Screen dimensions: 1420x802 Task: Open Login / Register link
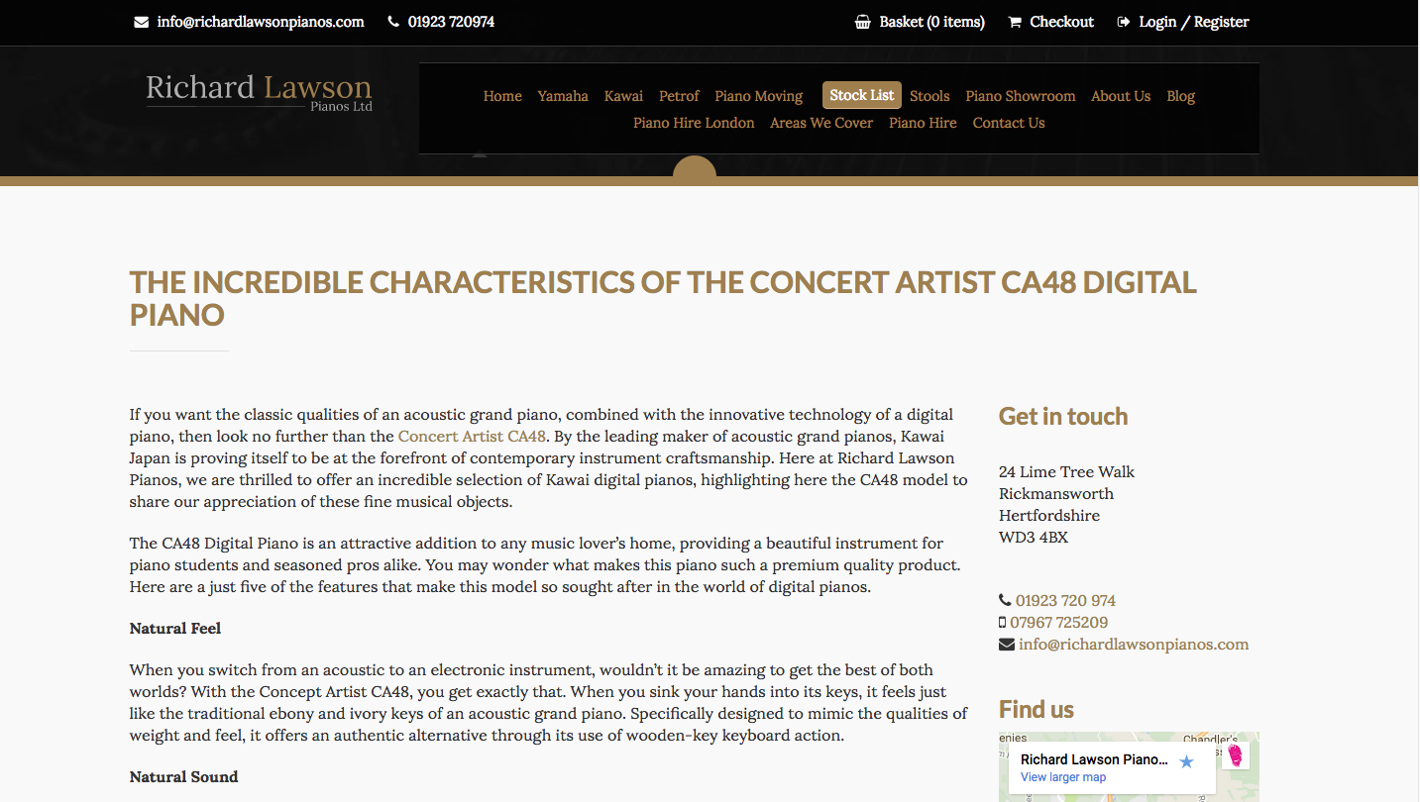point(1193,22)
